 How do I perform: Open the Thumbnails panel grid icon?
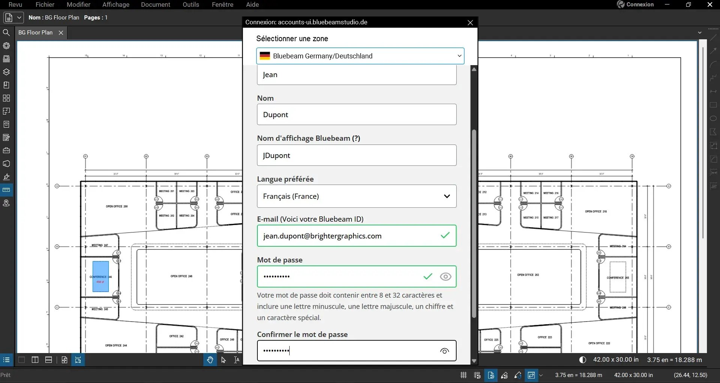6,98
